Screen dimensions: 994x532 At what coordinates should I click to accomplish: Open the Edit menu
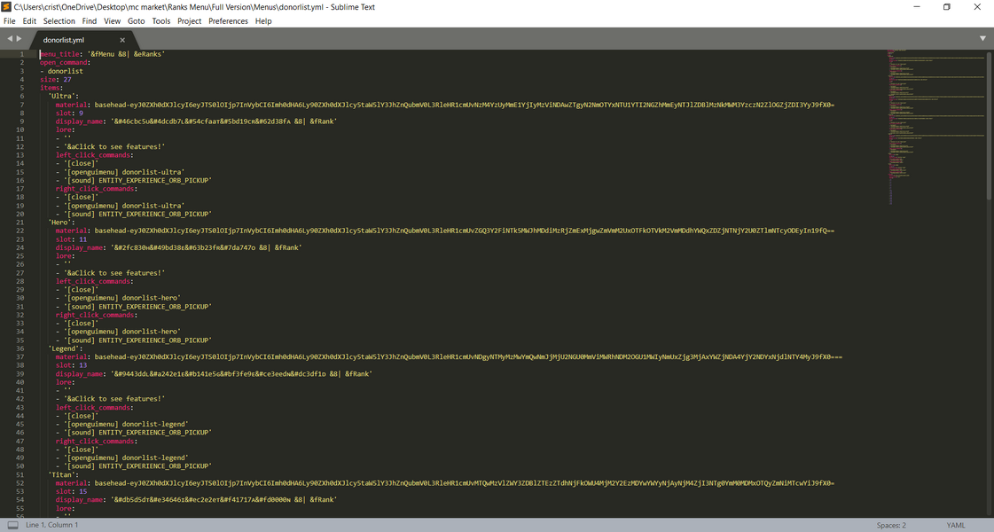pos(30,21)
